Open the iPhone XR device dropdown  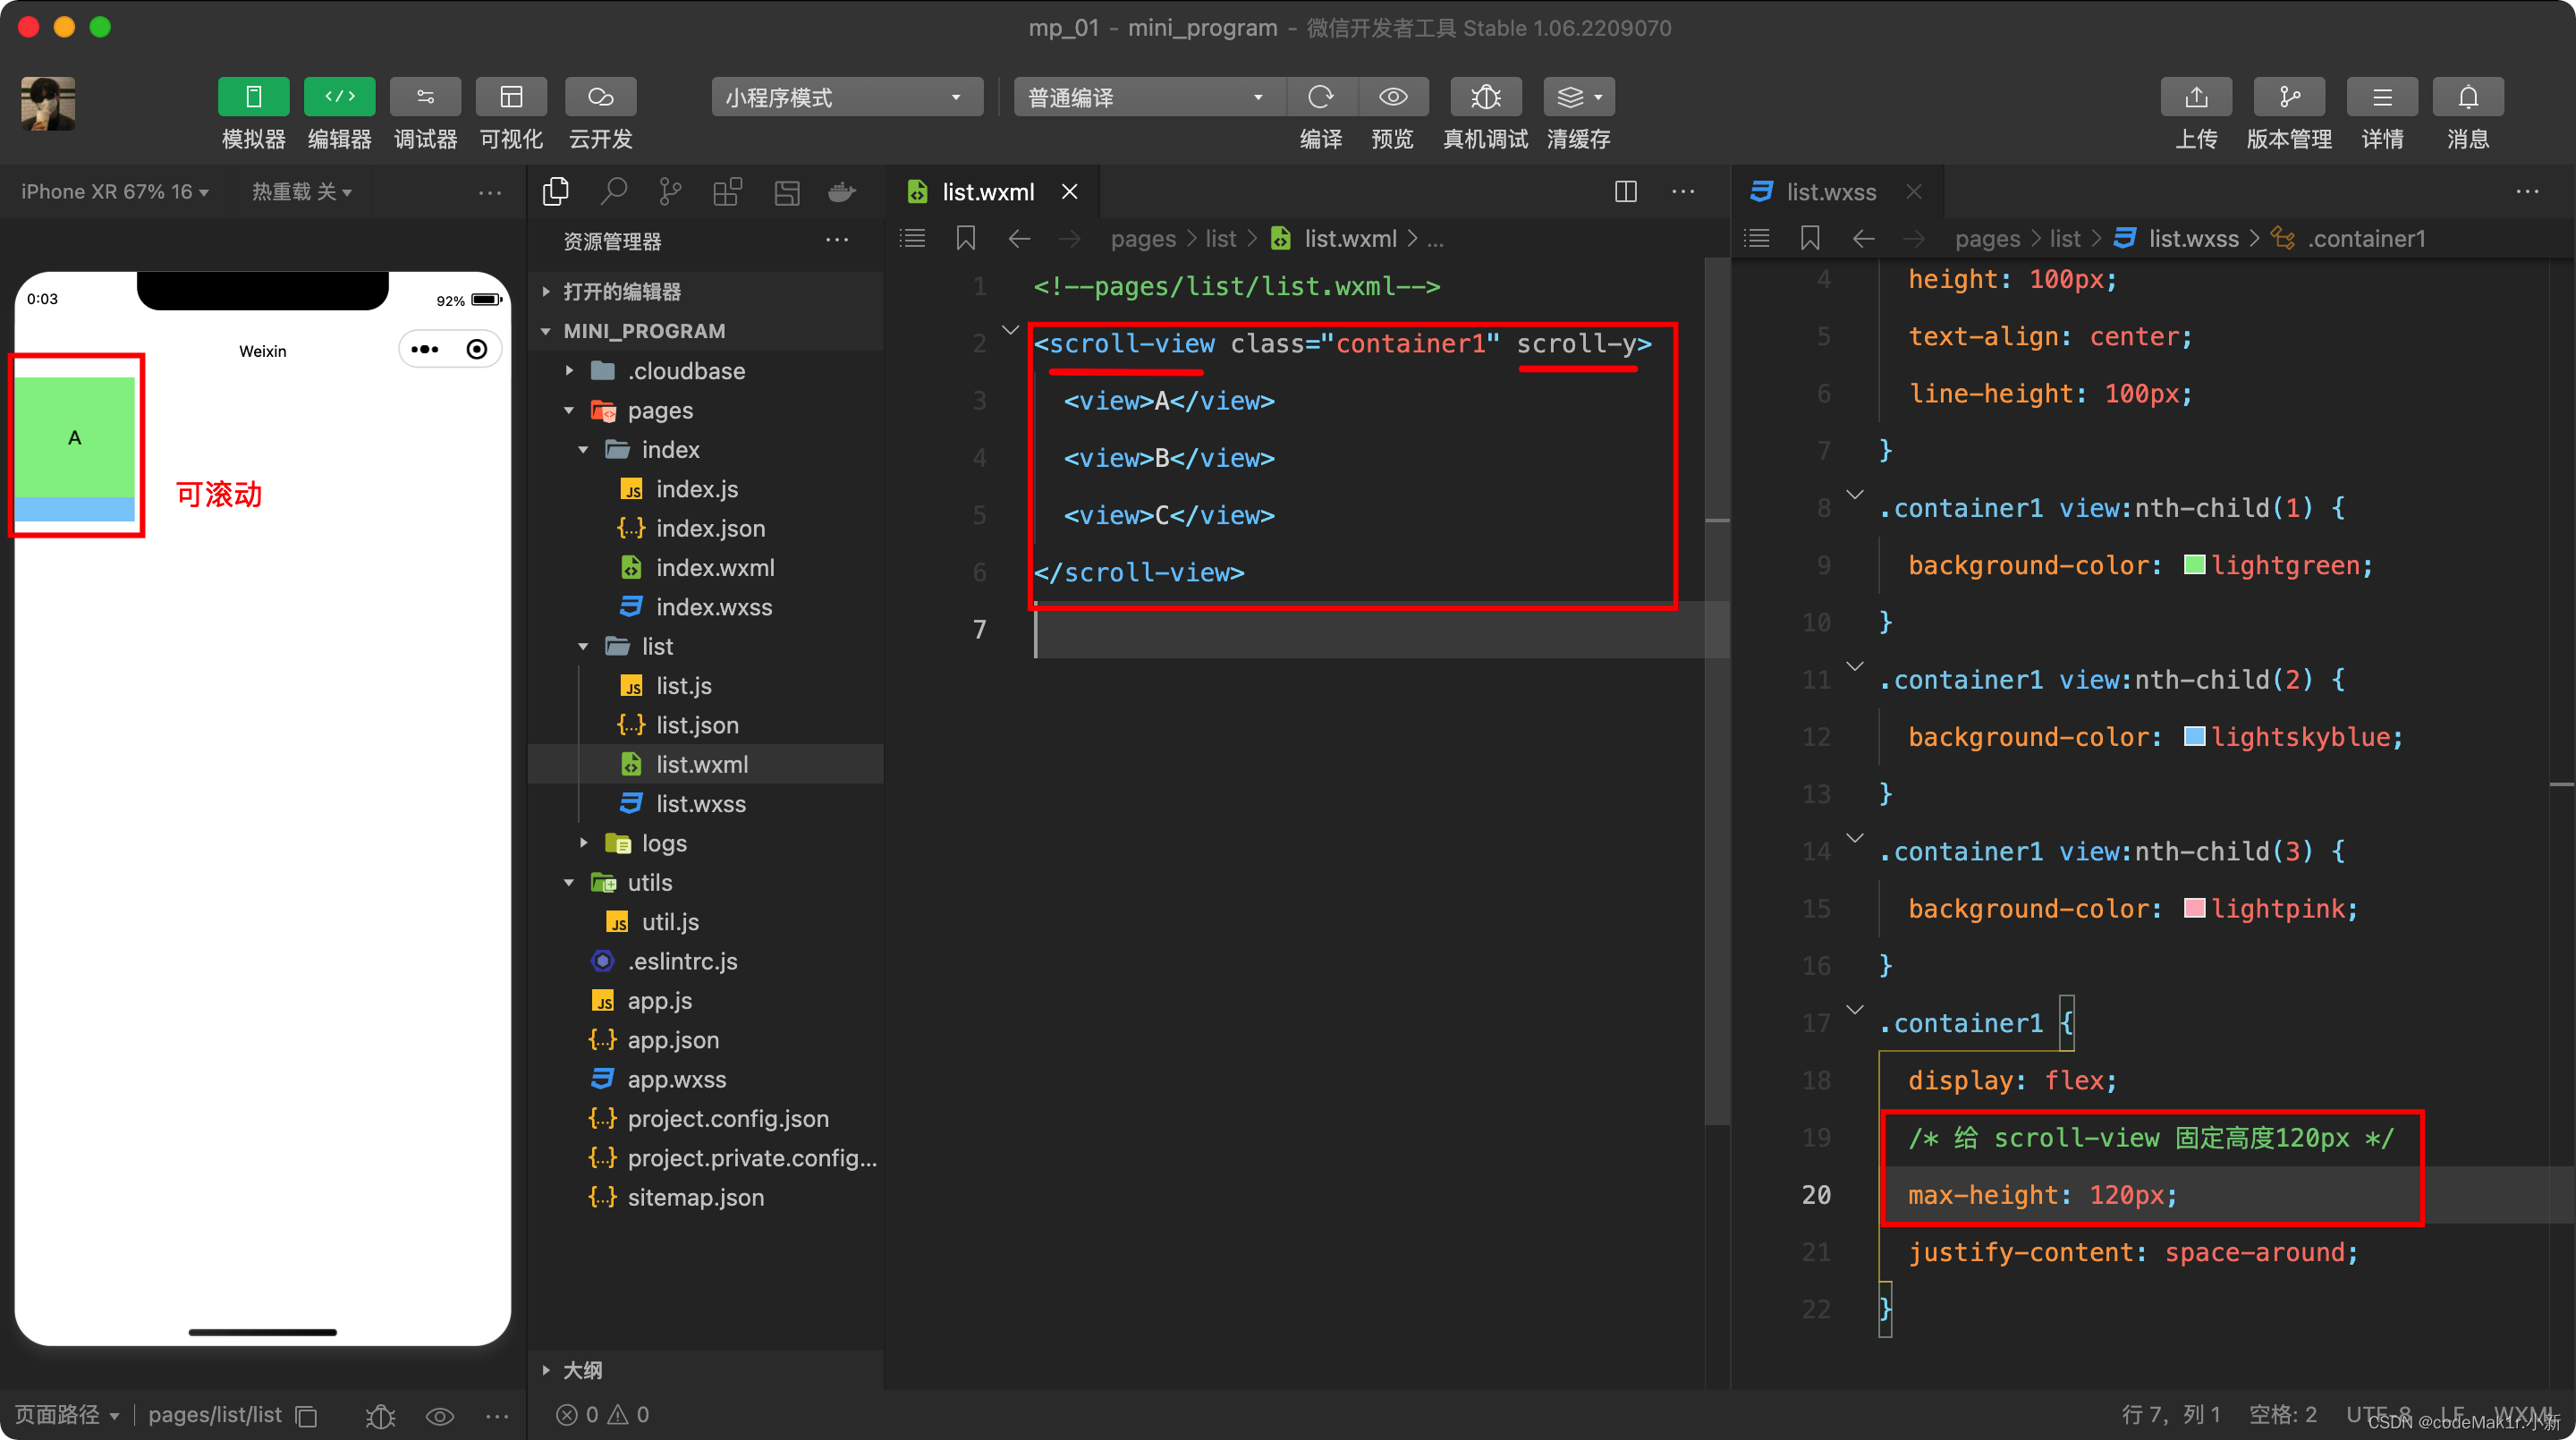(x=114, y=191)
